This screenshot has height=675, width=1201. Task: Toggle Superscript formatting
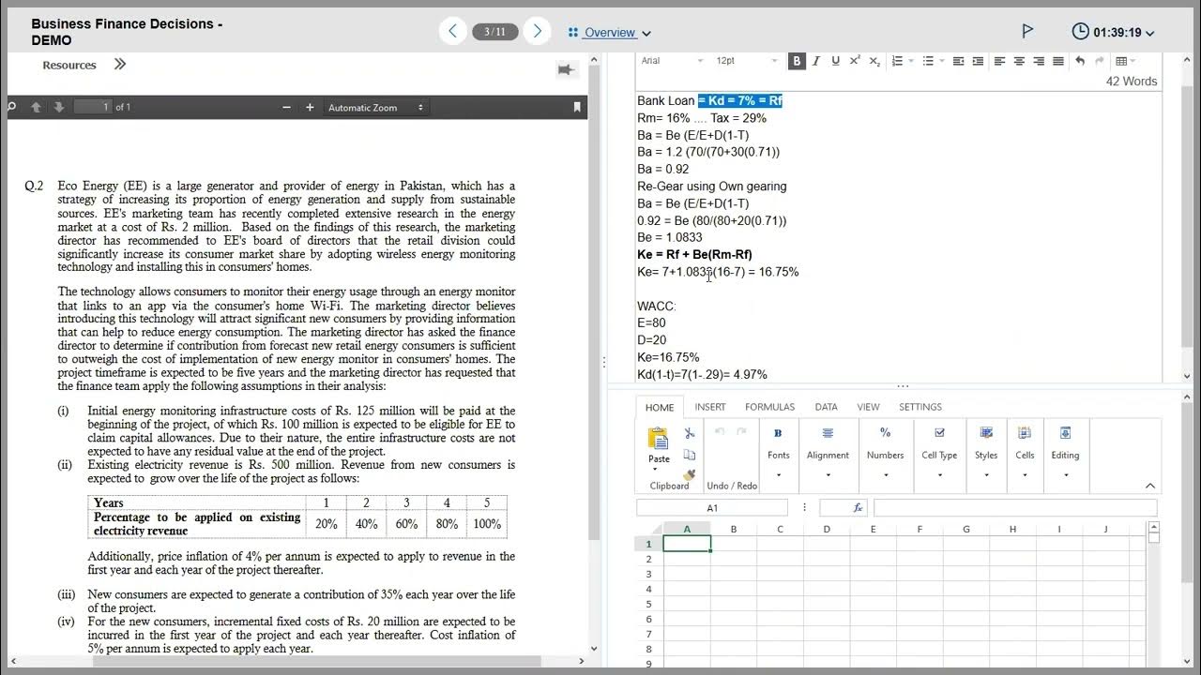click(x=855, y=61)
